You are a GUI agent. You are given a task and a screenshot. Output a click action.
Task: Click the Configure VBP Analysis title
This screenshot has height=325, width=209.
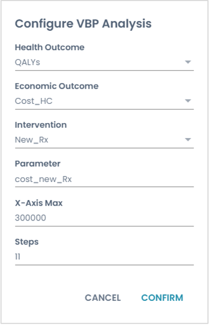point(83,24)
